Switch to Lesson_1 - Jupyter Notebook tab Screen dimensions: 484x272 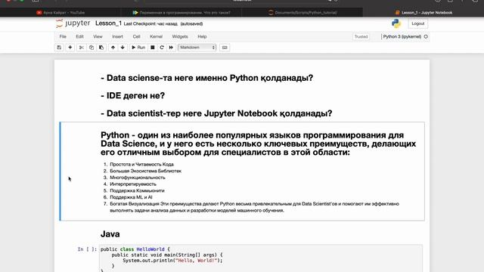click(423, 13)
